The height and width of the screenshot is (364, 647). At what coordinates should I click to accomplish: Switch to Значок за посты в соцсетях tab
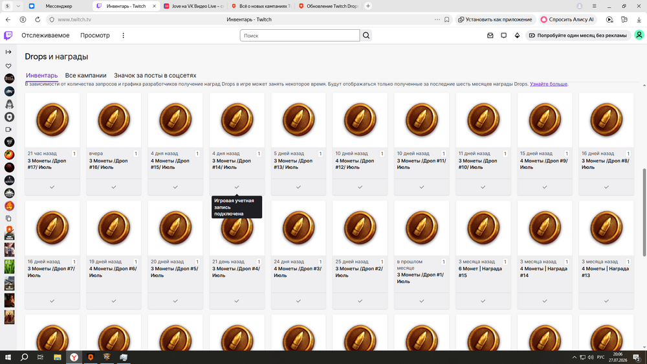click(155, 76)
